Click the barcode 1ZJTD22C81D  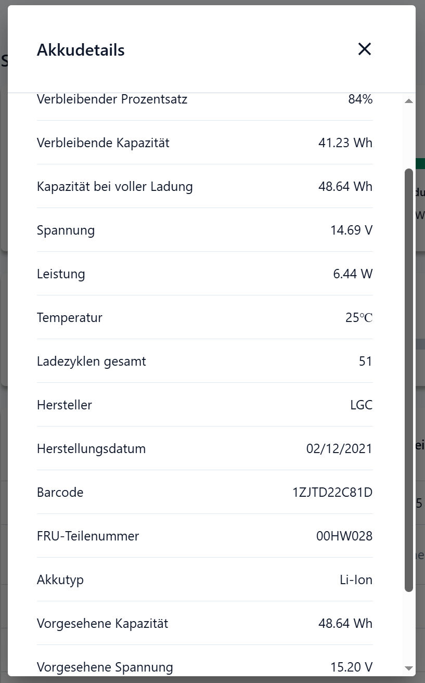point(332,492)
